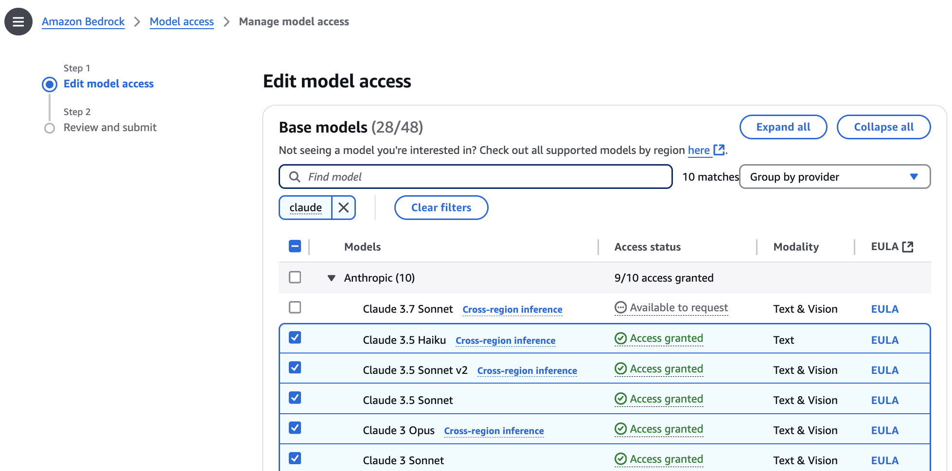Open Cross-region inference for Claude 3.7 Sonnet

tap(512, 310)
